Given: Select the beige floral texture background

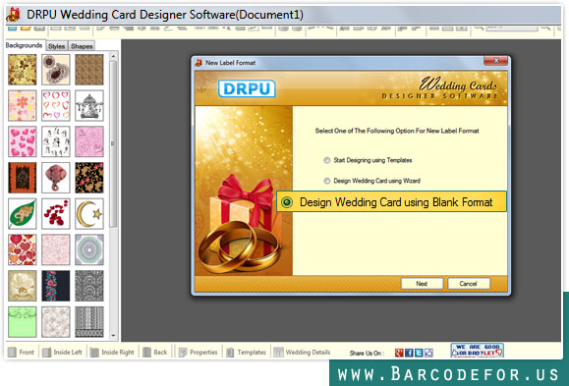Looking at the screenshot, I should [55, 322].
